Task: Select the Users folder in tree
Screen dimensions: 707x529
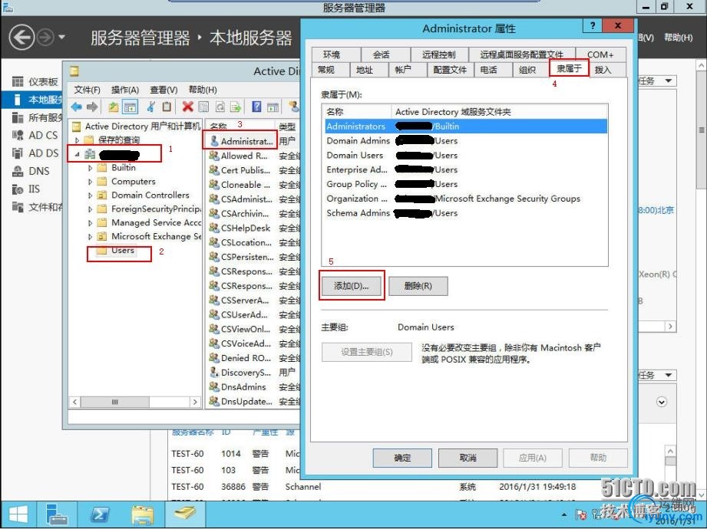Action: point(116,251)
